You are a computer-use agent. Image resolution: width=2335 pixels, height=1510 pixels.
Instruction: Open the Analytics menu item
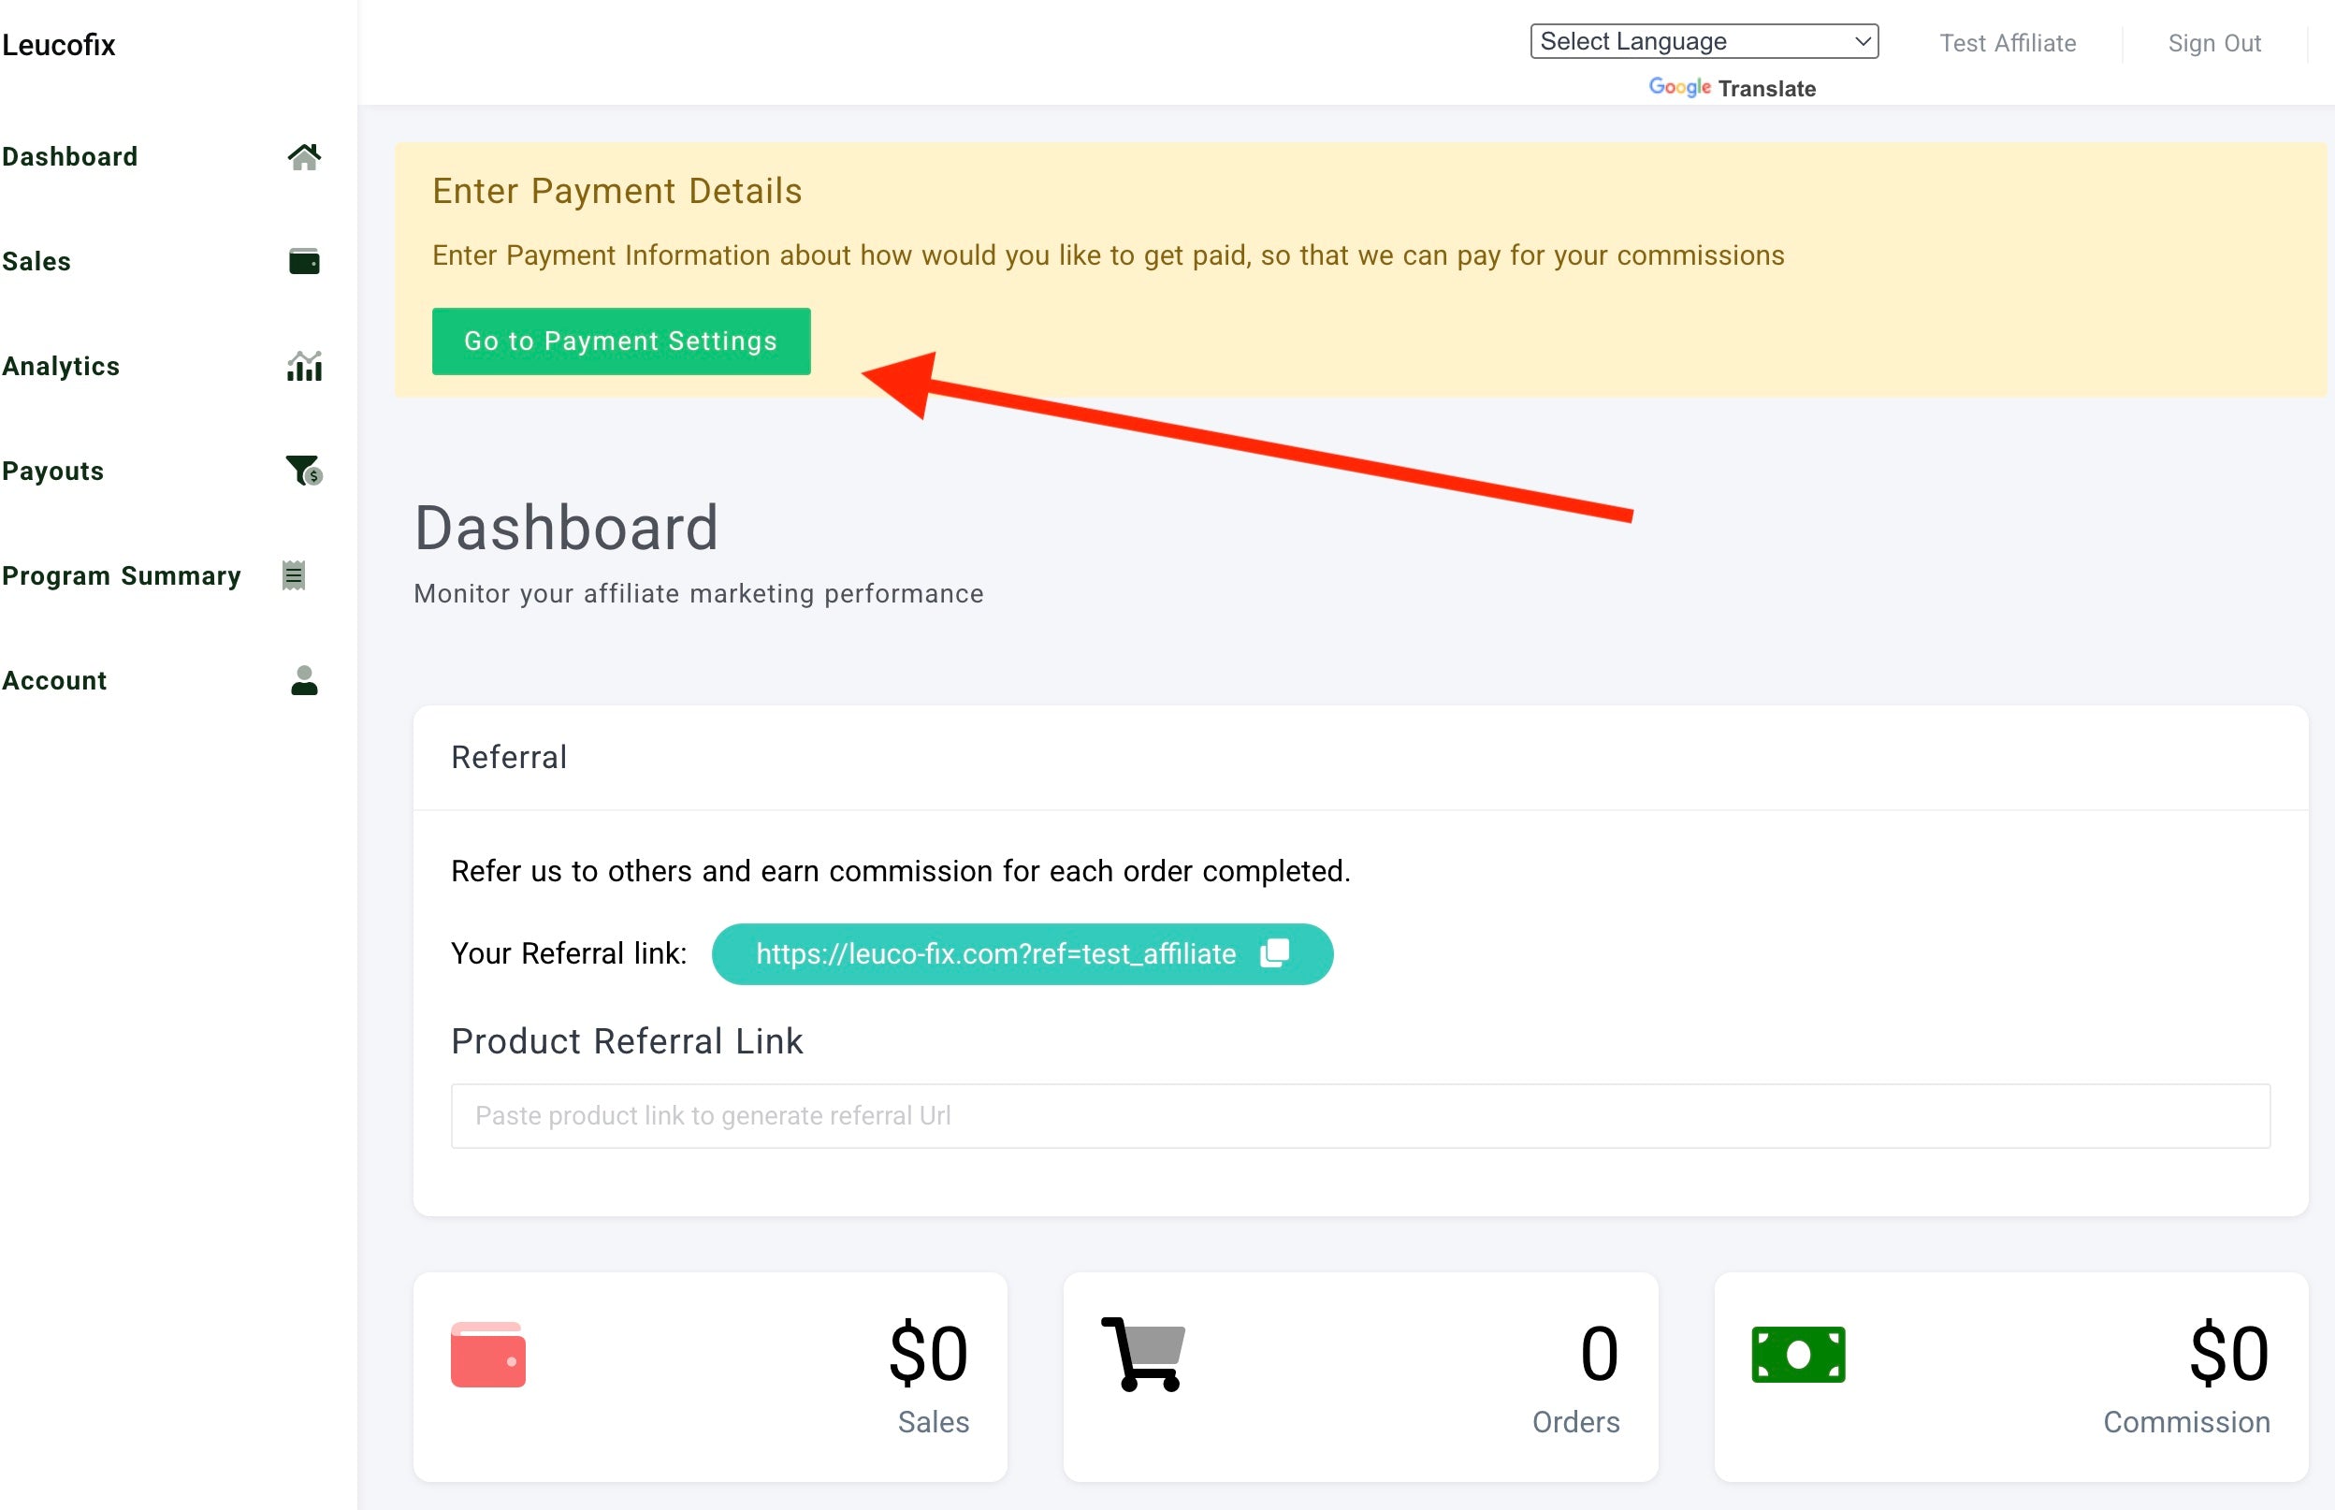pyautogui.click(x=61, y=367)
